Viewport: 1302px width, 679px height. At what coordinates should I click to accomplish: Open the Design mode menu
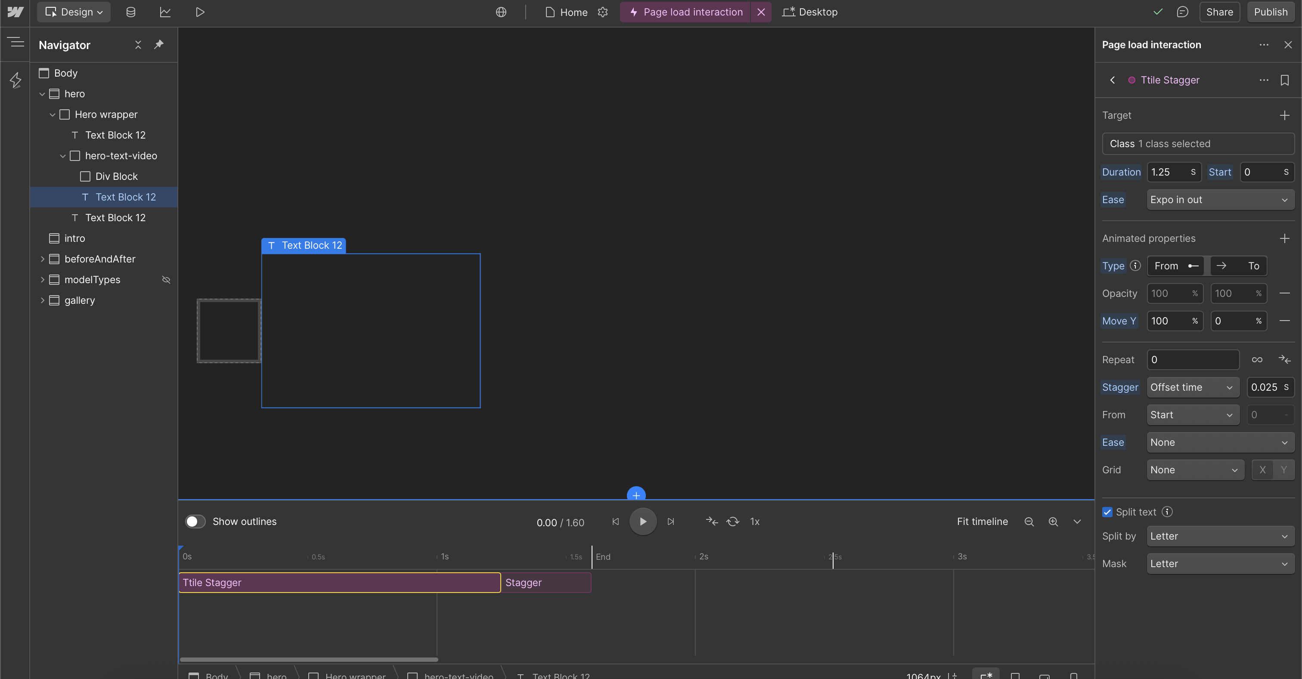coord(74,12)
